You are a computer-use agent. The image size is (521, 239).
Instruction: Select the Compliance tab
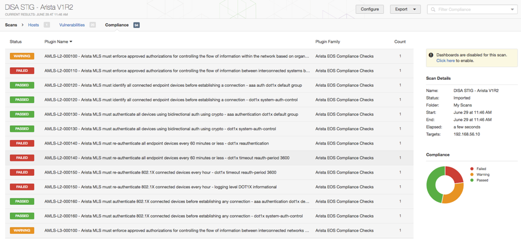(x=117, y=25)
